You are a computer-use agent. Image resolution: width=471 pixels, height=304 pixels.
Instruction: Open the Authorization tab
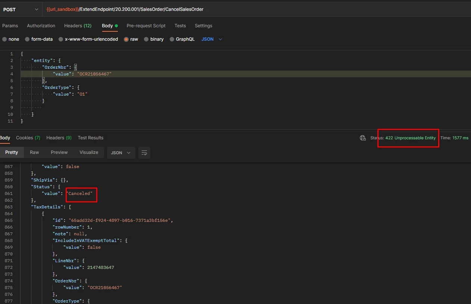click(41, 26)
